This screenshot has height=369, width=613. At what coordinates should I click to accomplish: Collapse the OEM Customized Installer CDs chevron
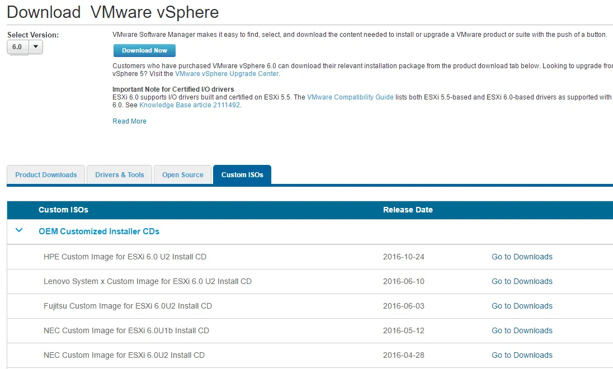coord(20,230)
